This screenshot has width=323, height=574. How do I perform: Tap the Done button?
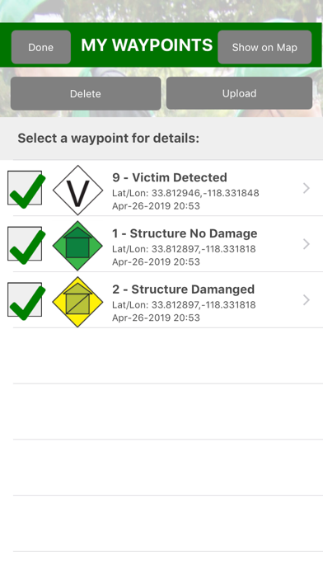tap(41, 47)
